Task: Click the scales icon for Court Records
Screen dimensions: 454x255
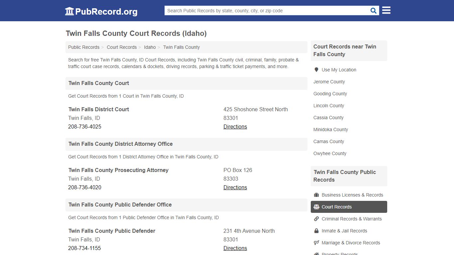Action: click(x=316, y=207)
